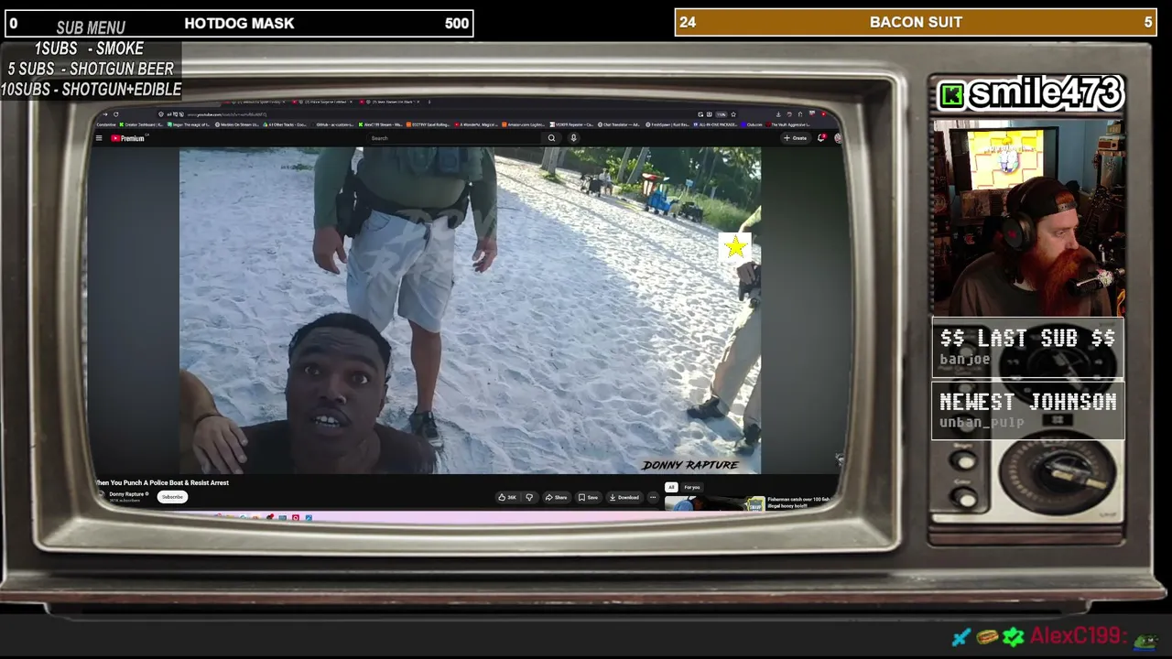Click the video title "When You Punch A Police Boat"
1172x659 pixels.
pos(163,482)
